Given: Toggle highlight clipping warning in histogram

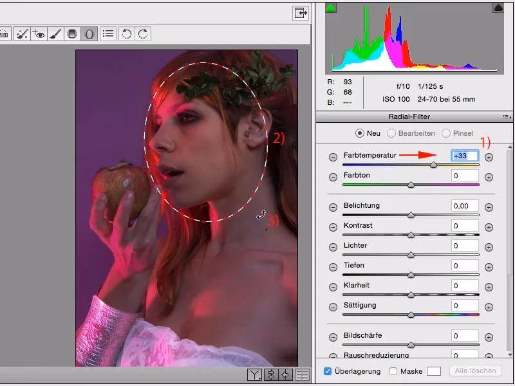Looking at the screenshot, I should tap(498, 8).
